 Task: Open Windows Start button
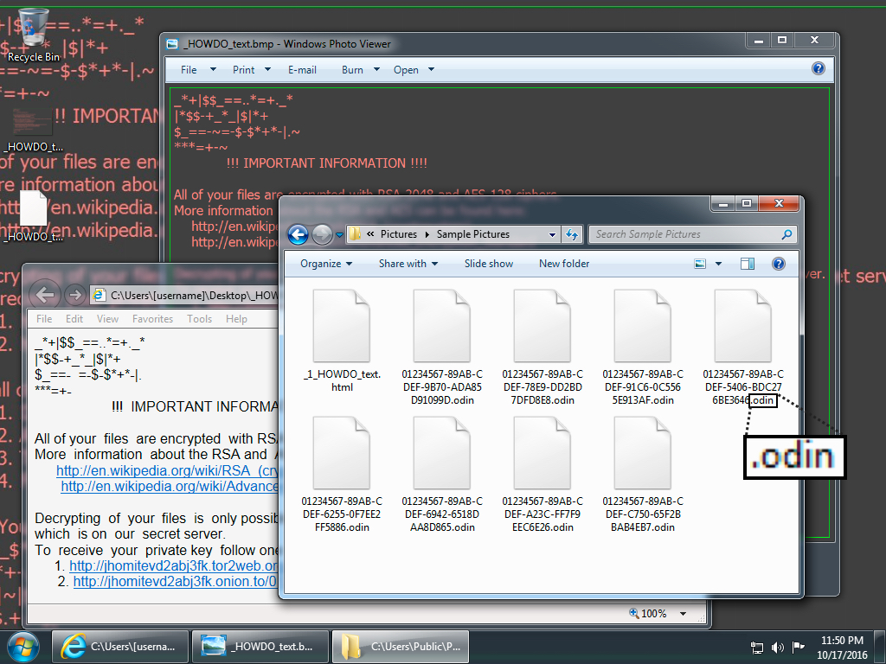coord(23,646)
